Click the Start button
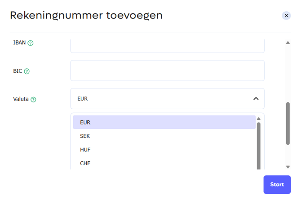301x203 pixels. [x=277, y=185]
